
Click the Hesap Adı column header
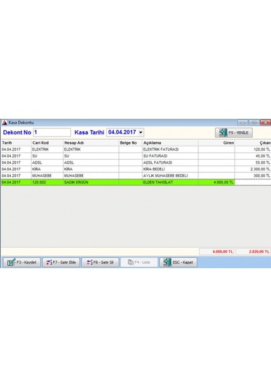pyautogui.click(x=91, y=143)
